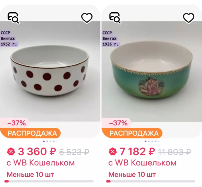202x187 pixels.
Task: Select the −37% label on green bowl
Action: pyautogui.click(x=118, y=123)
